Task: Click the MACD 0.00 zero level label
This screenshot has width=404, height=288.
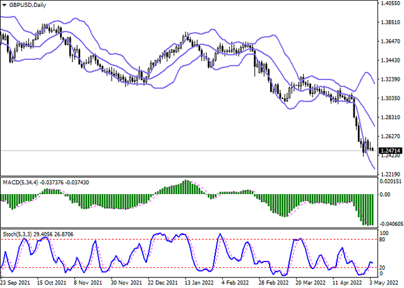Action: 384,195
